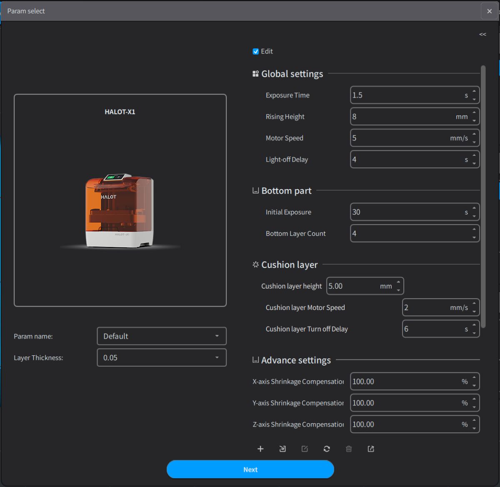Click the circular refresh parameters icon

coord(327,449)
